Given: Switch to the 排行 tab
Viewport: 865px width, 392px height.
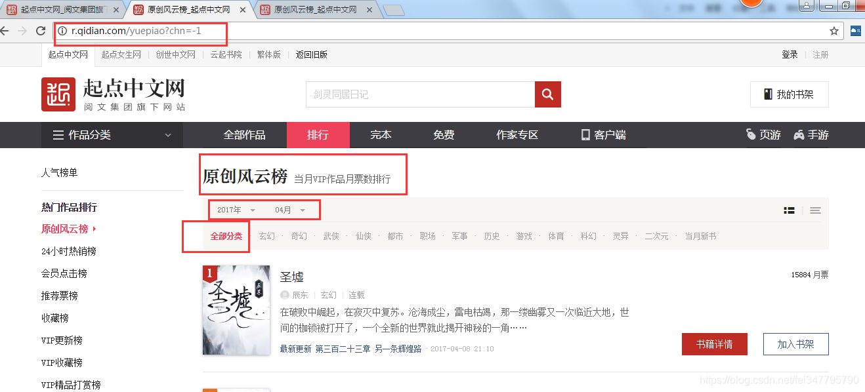Looking at the screenshot, I should pos(318,134).
